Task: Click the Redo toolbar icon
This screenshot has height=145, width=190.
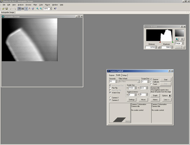Action: click(15, 9)
